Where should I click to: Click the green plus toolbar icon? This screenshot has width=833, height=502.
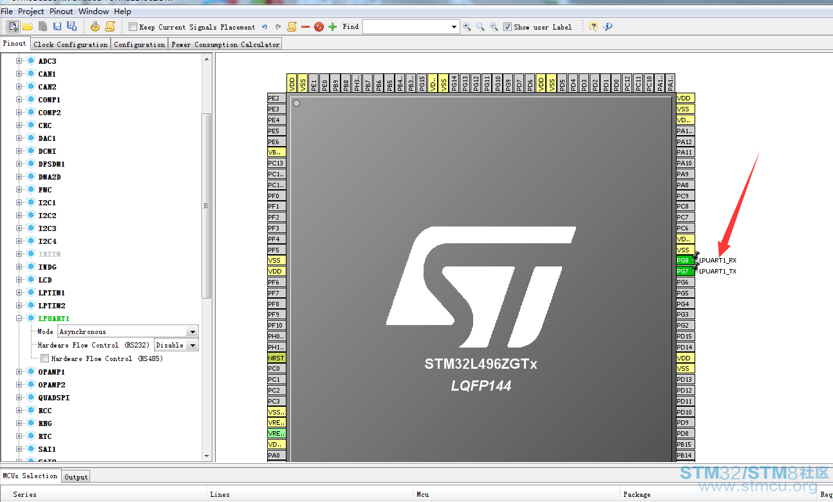(333, 27)
